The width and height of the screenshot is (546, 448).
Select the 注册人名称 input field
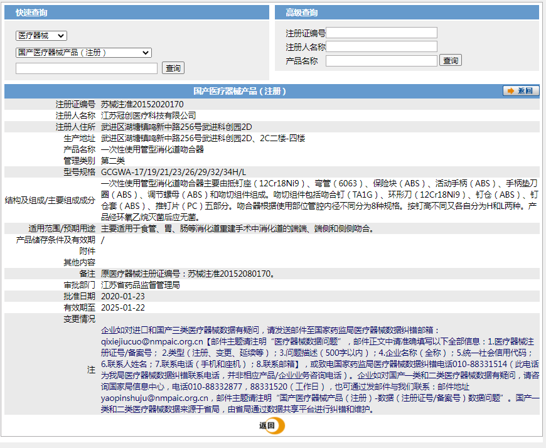coord(381,46)
